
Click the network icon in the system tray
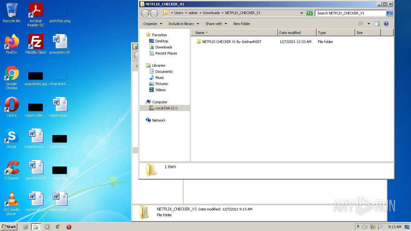click(x=373, y=227)
